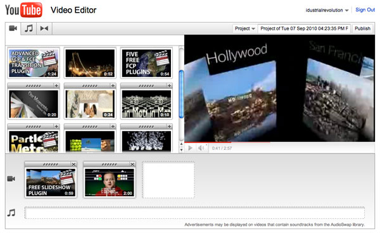The width and height of the screenshot is (380, 234).
Task: Remove Free Slideshow Plugin clip from timeline
Action: tap(73, 164)
